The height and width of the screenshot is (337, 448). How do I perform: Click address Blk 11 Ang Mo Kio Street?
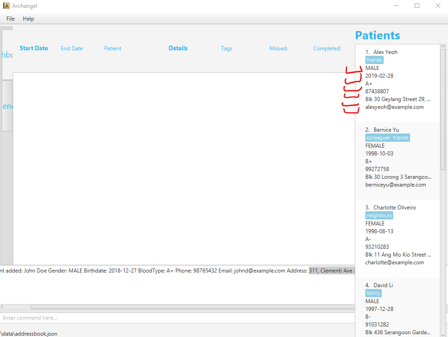click(398, 255)
